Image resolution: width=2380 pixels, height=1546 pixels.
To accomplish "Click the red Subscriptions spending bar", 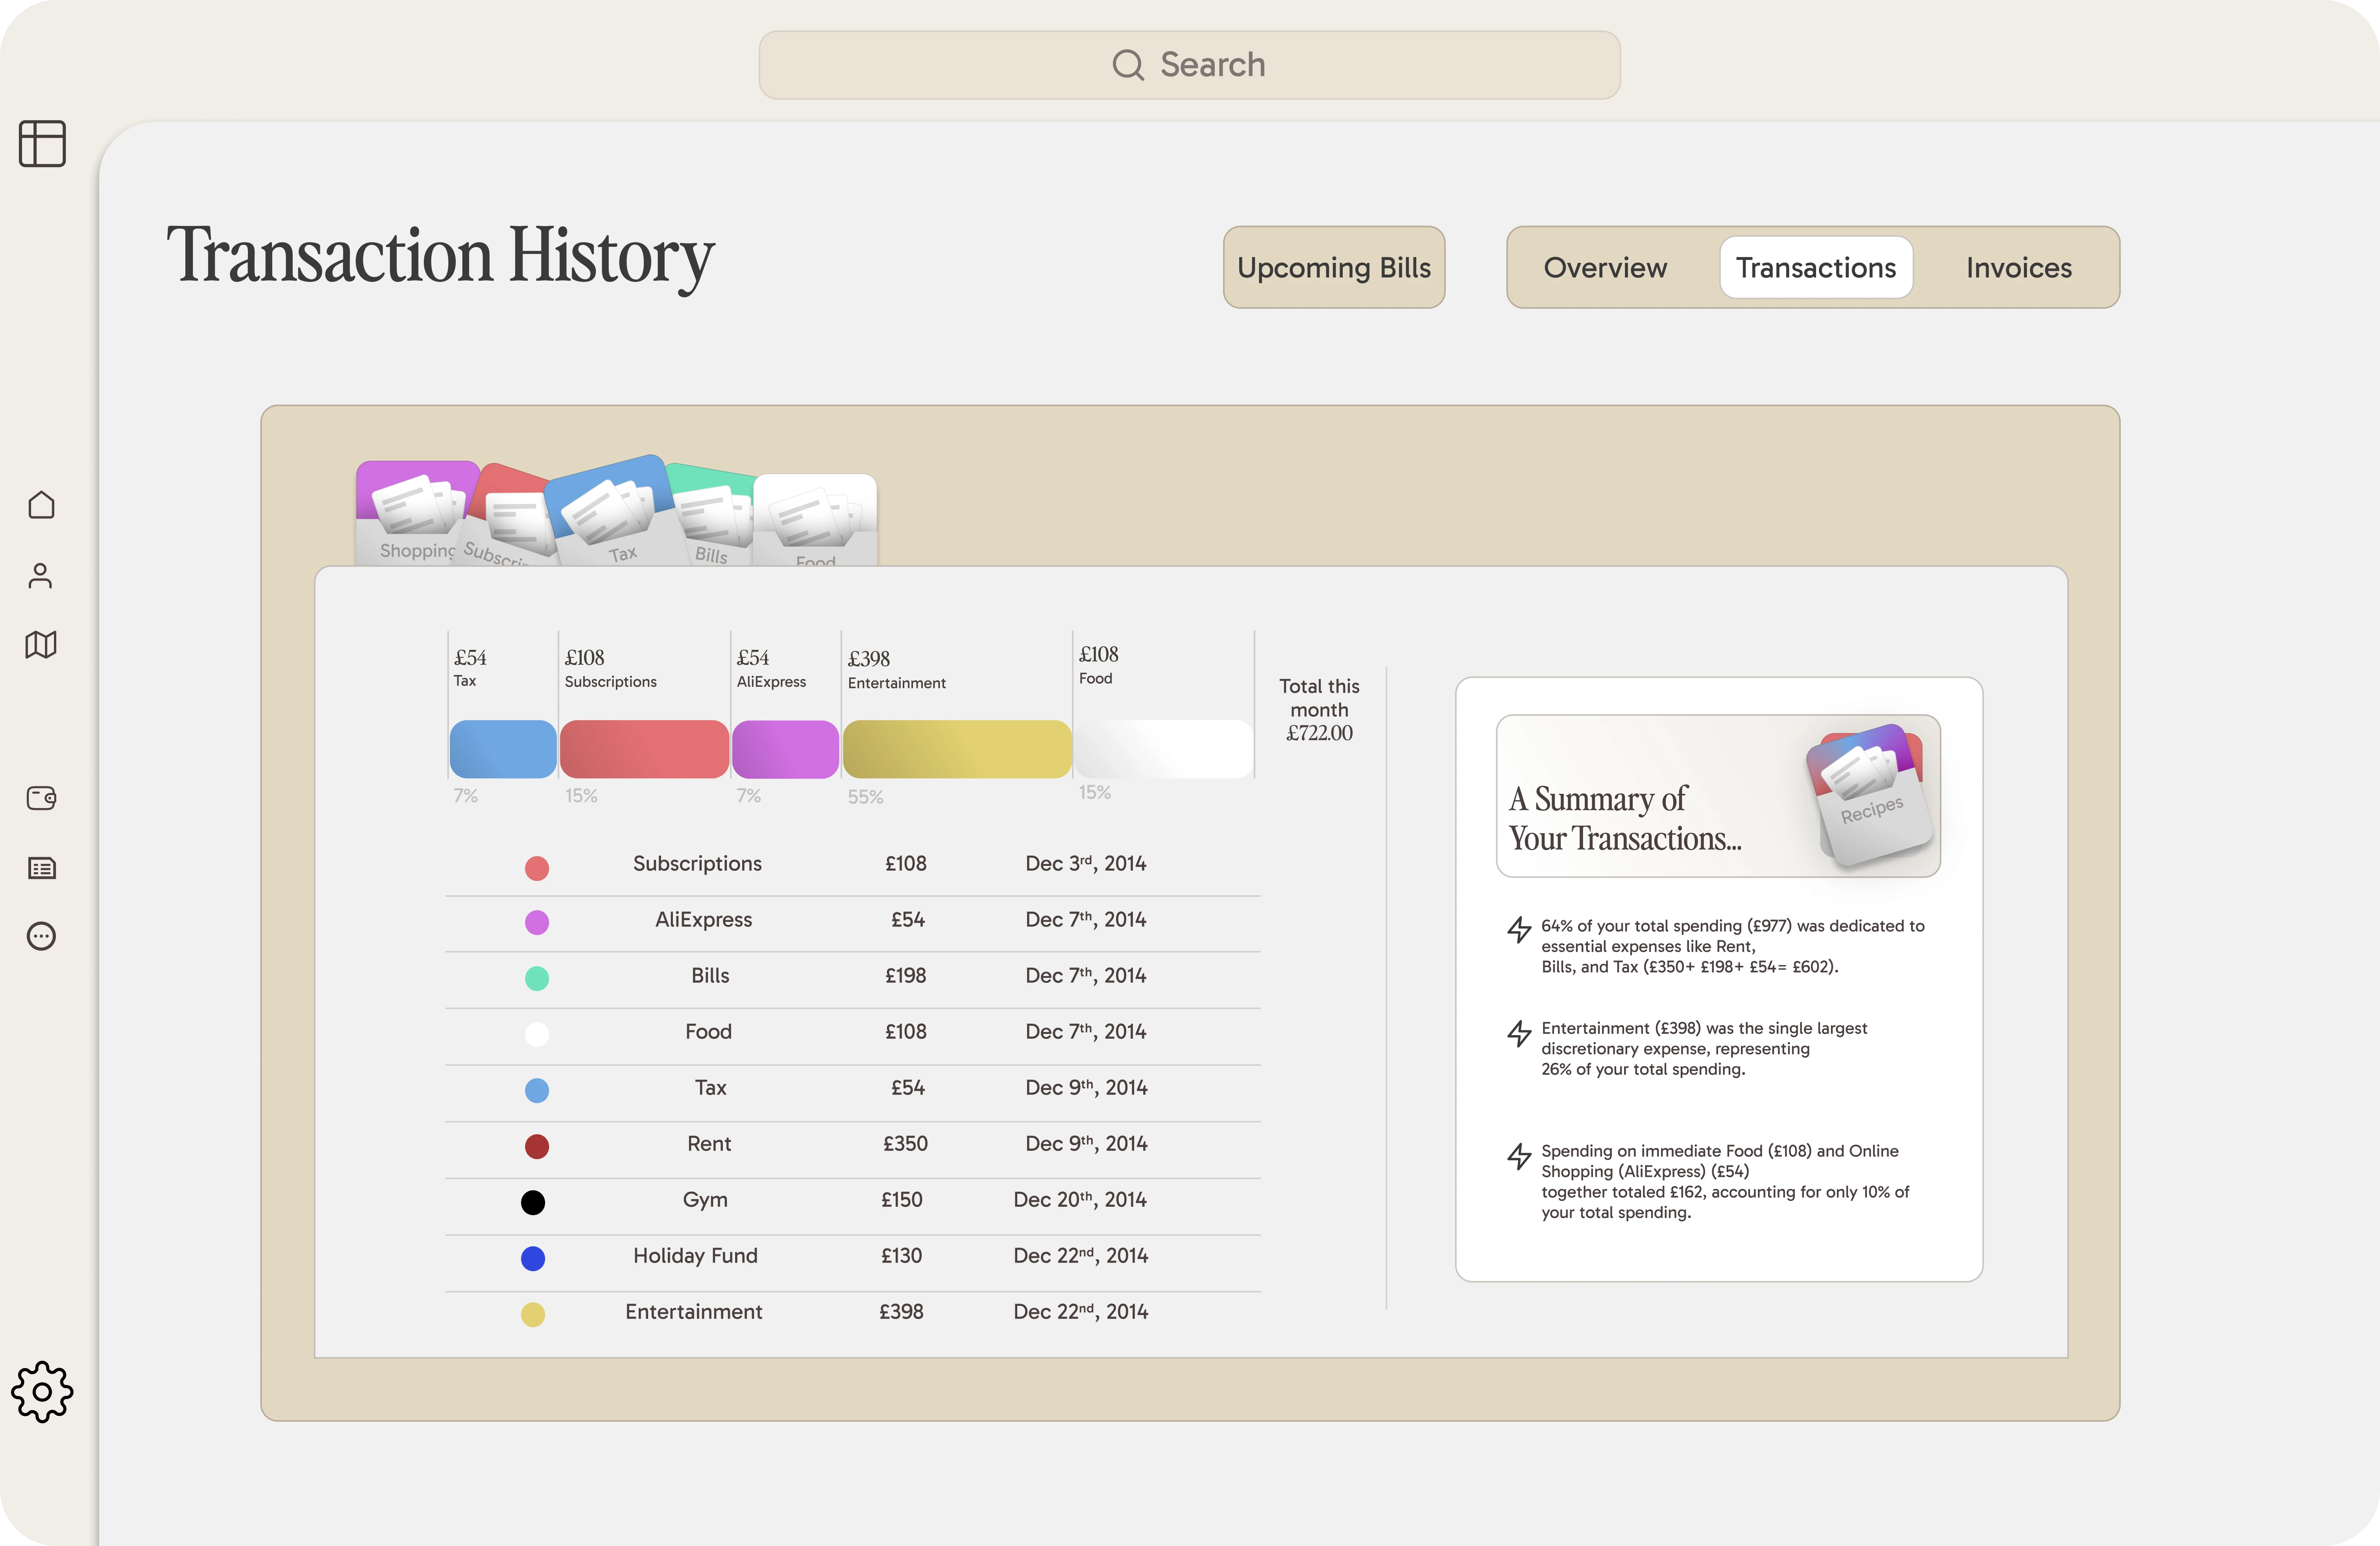I will click(x=644, y=749).
